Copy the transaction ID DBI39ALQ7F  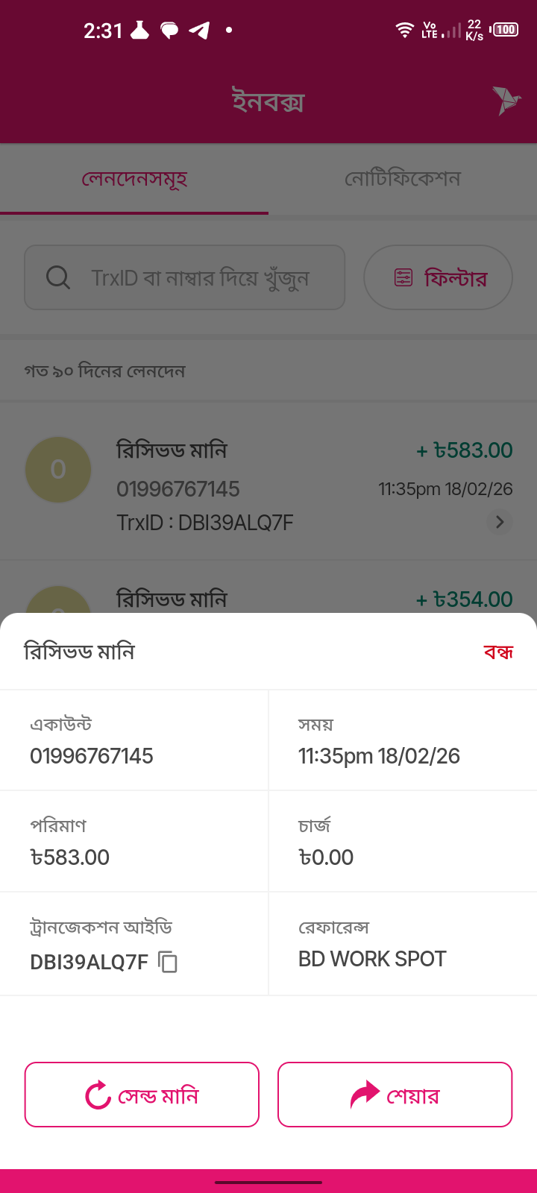point(169,962)
